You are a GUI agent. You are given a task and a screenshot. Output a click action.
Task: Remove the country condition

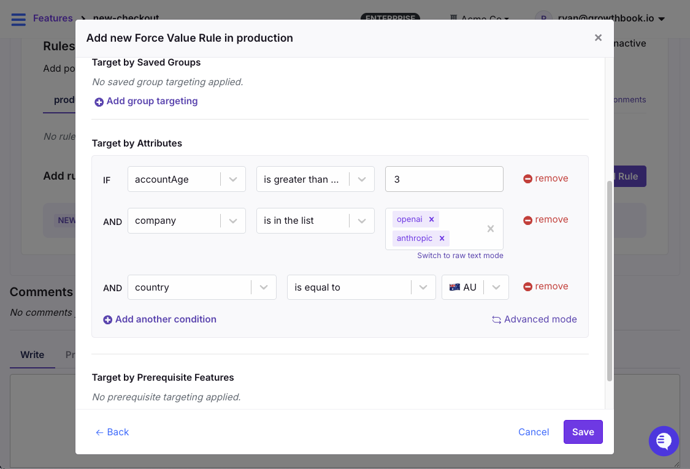click(x=545, y=286)
